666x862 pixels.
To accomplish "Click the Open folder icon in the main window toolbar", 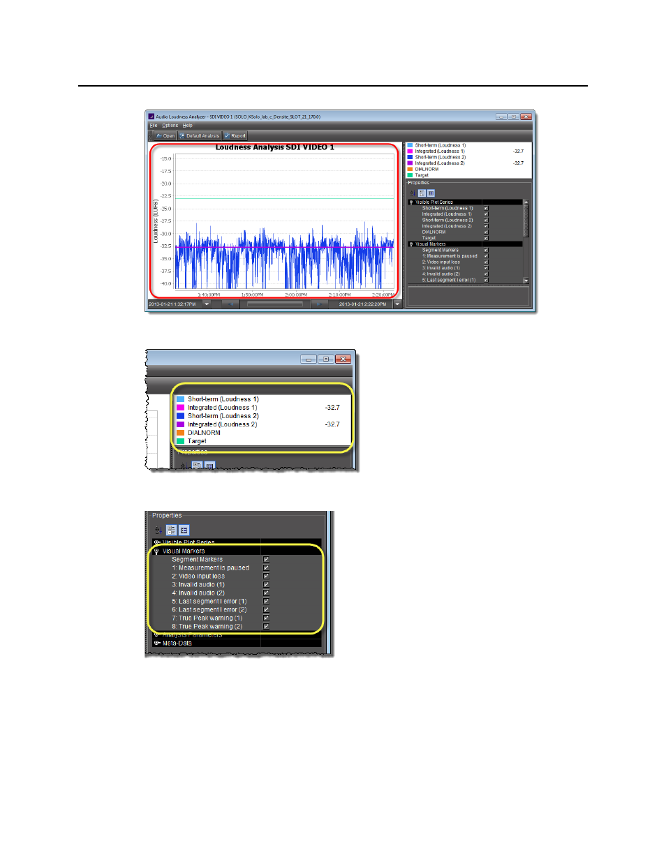I will pyautogui.click(x=159, y=135).
